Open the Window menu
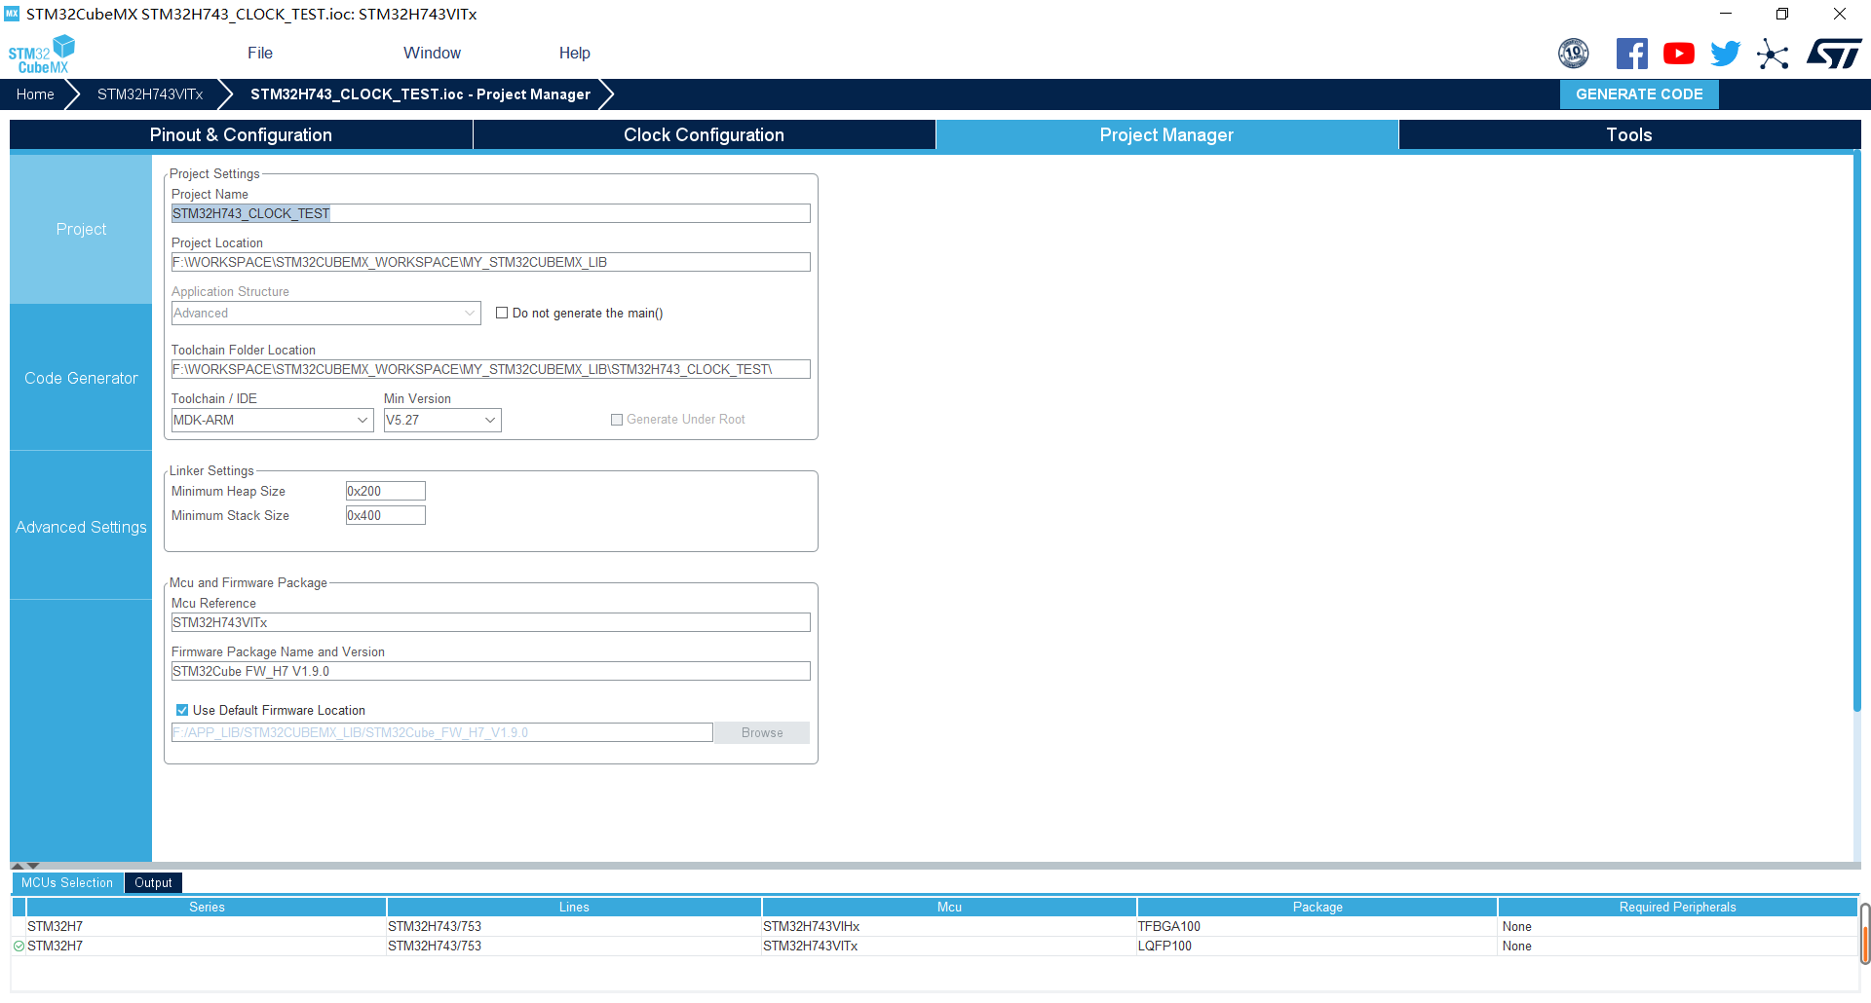Screen dimensions: 1871x1003 point(432,53)
